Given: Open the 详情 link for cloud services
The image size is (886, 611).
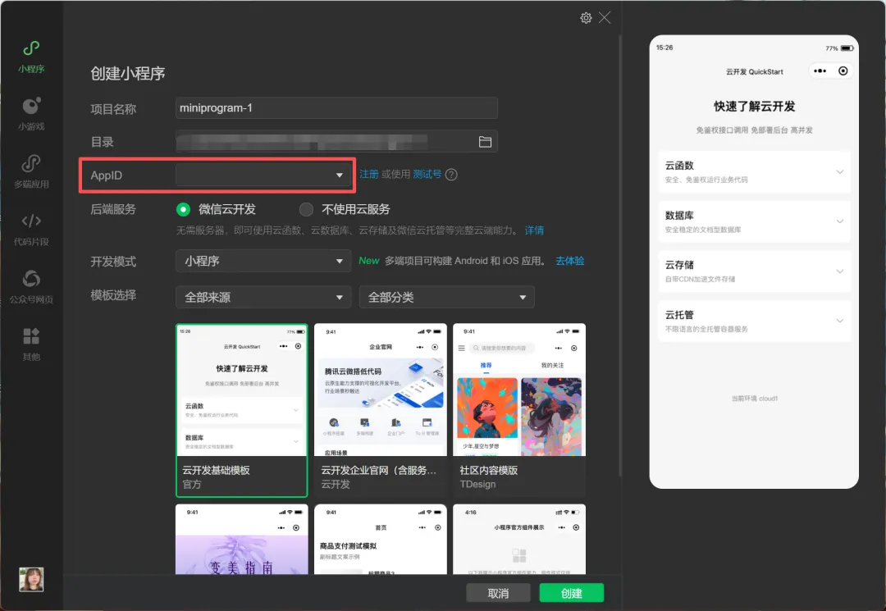Looking at the screenshot, I should [x=534, y=230].
